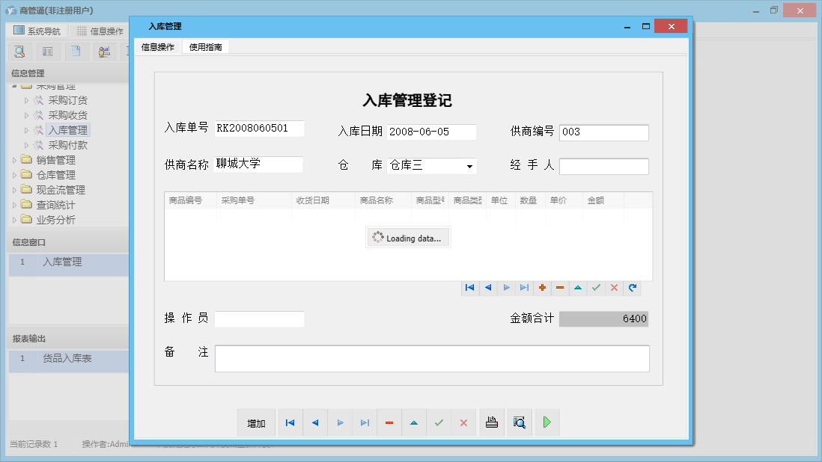Switch to the 使用指南 tab
This screenshot has width=822, height=462.
pyautogui.click(x=205, y=46)
